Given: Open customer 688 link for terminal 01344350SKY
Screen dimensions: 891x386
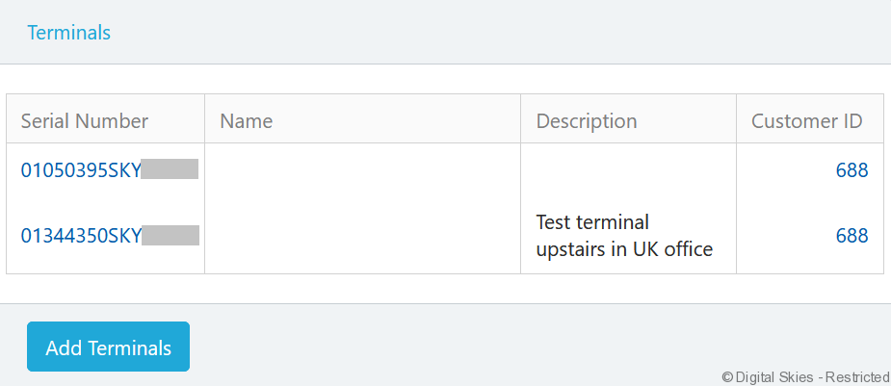Looking at the screenshot, I should [x=852, y=236].
